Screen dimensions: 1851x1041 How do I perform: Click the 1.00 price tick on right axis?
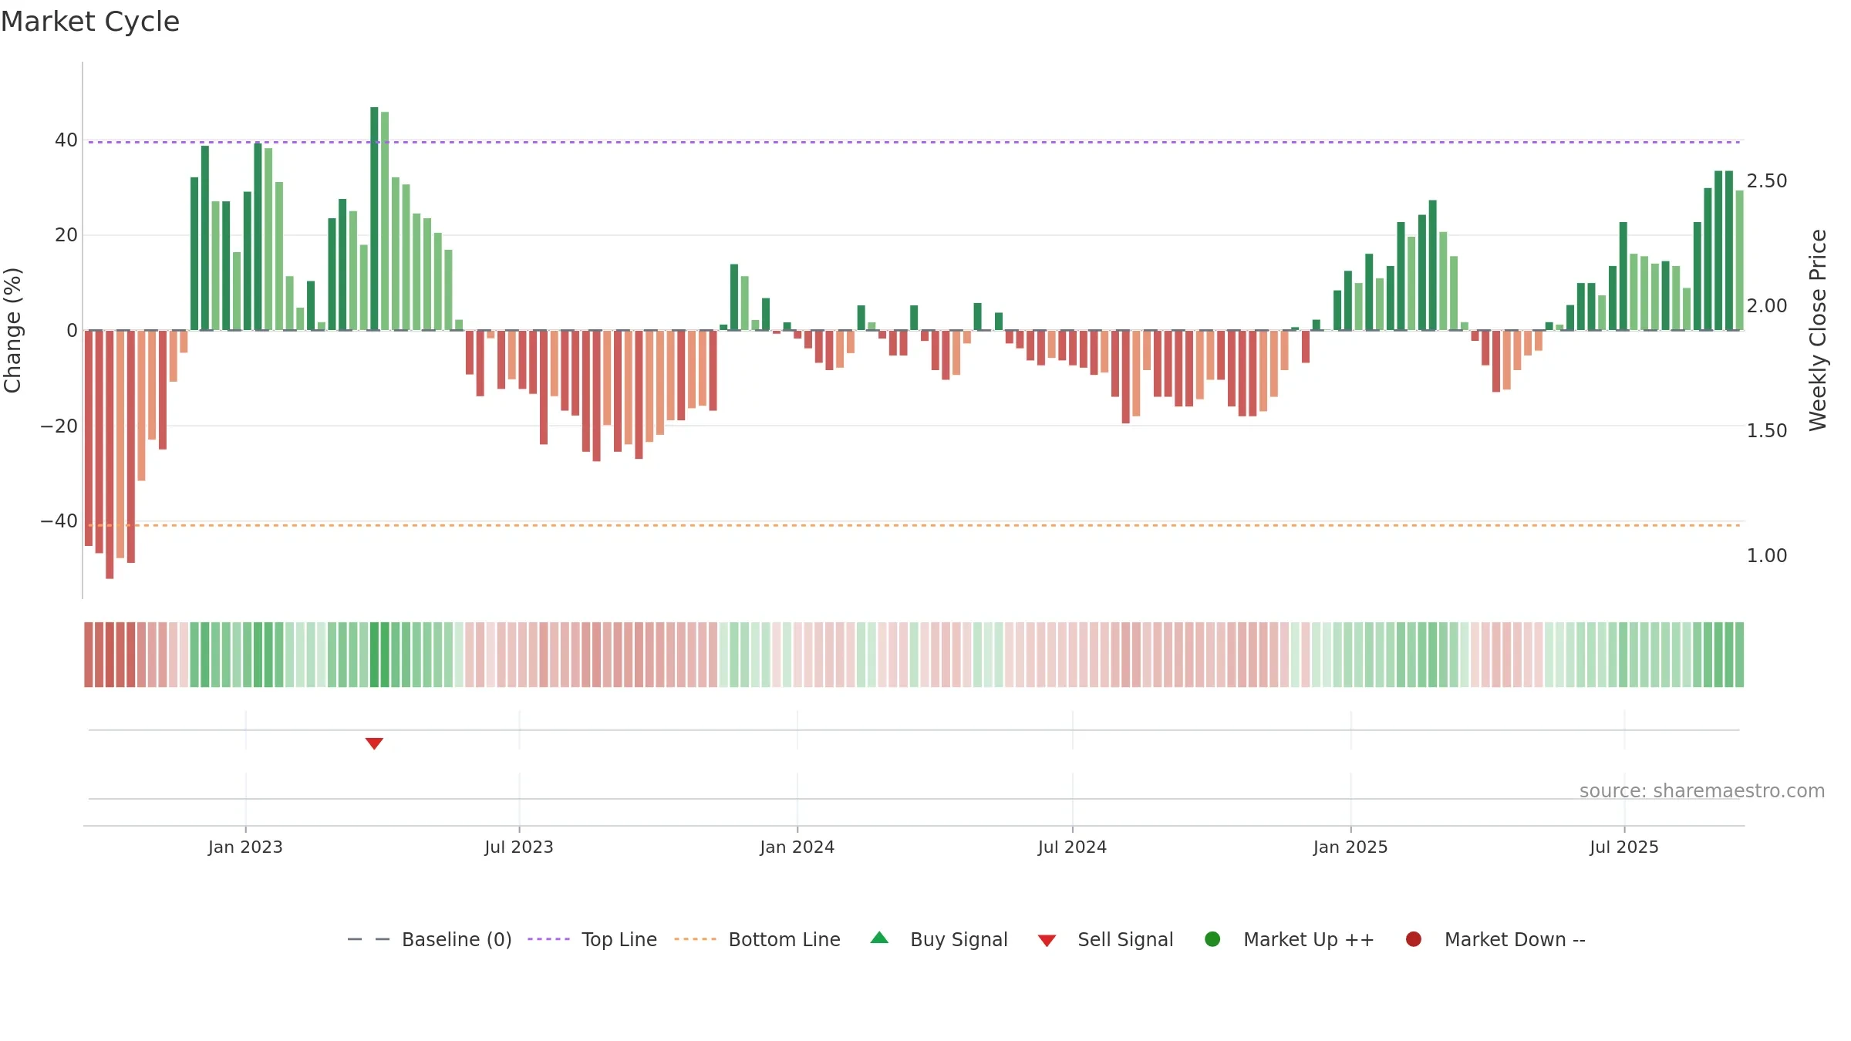(x=1767, y=556)
